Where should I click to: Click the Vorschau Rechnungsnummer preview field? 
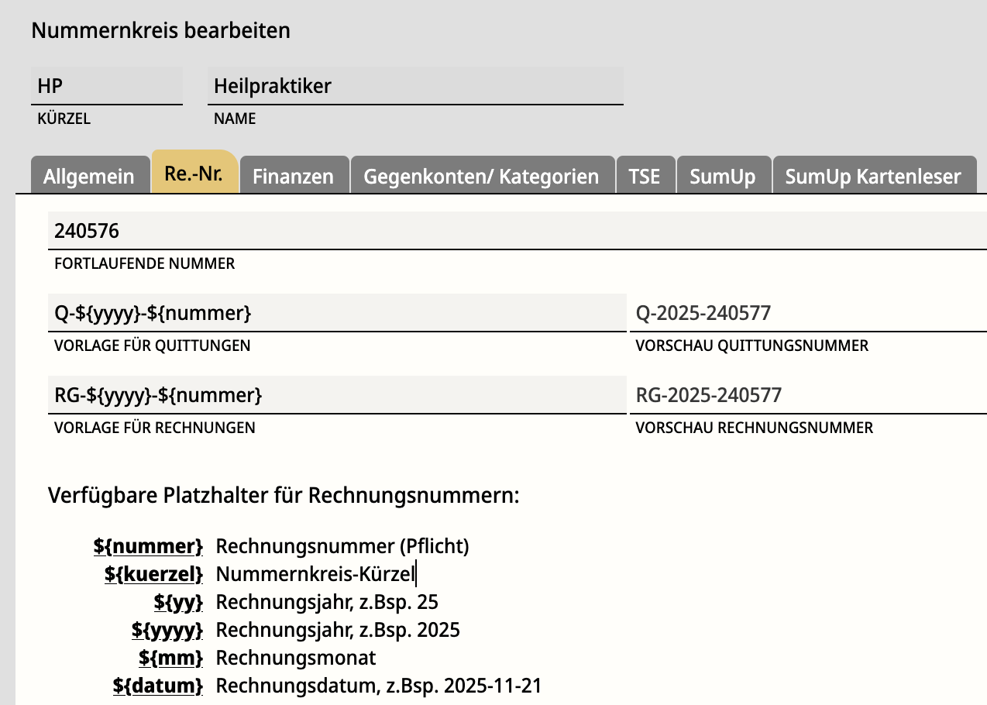(806, 395)
